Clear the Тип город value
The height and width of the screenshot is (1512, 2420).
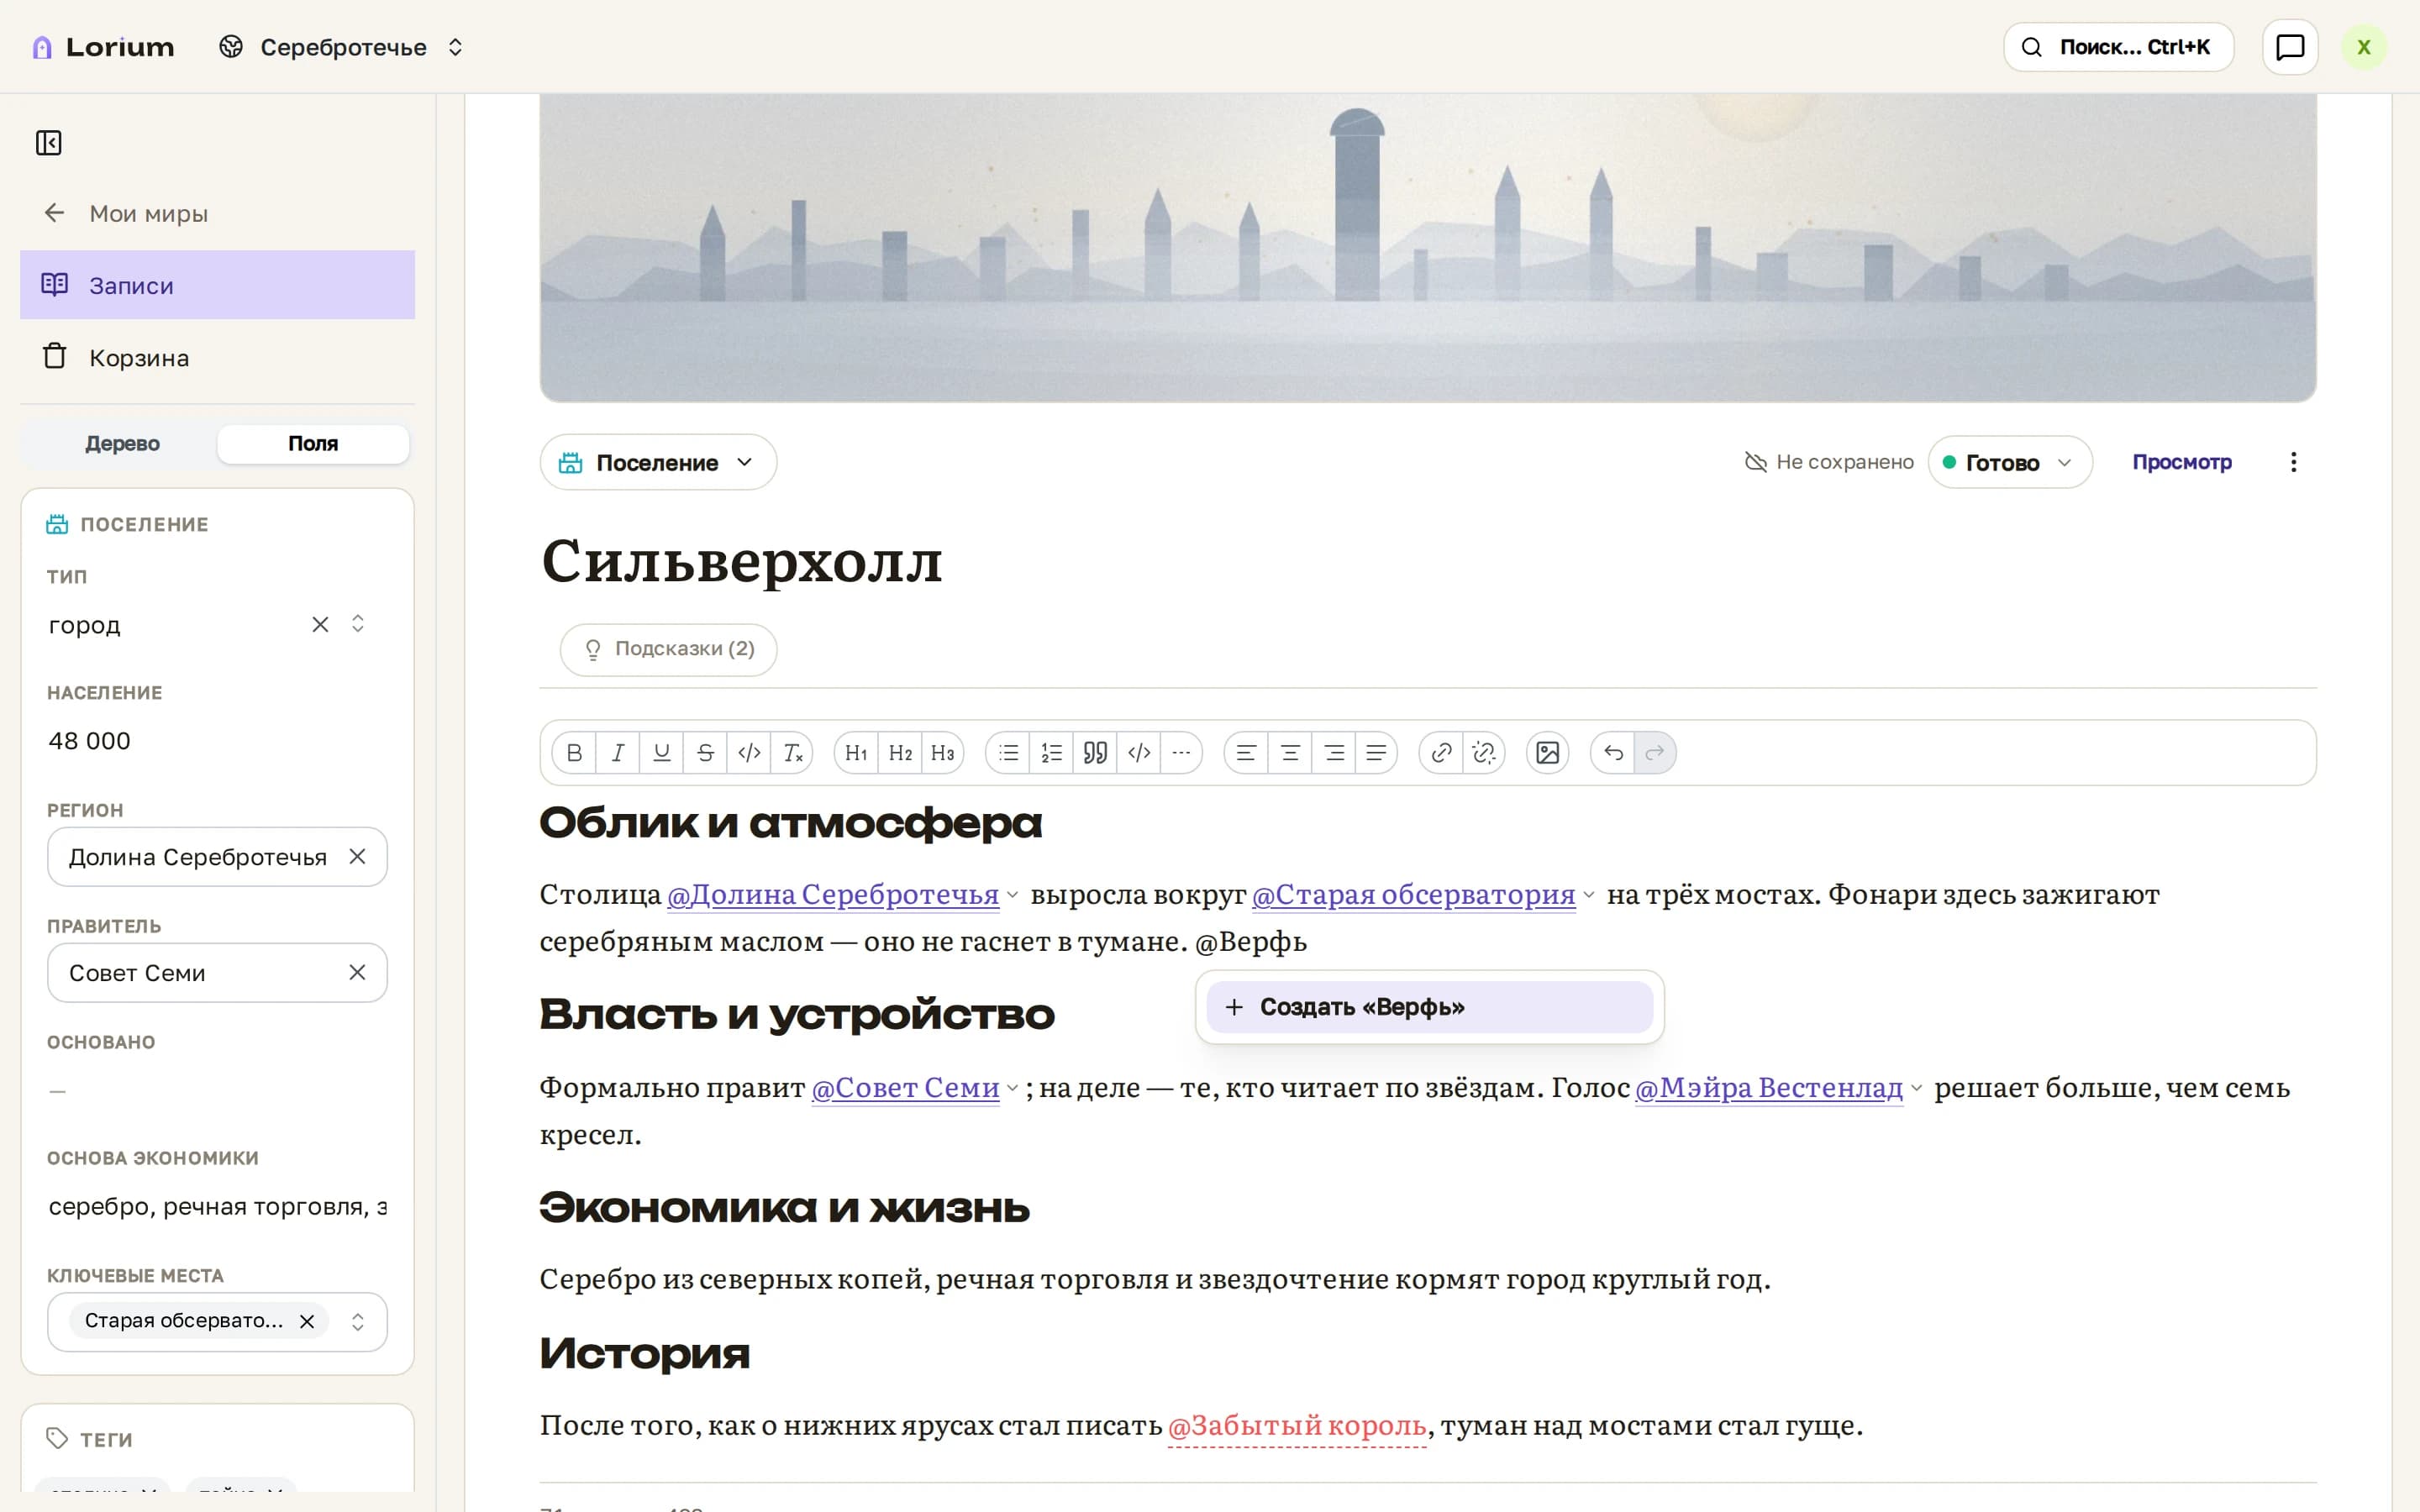[320, 624]
